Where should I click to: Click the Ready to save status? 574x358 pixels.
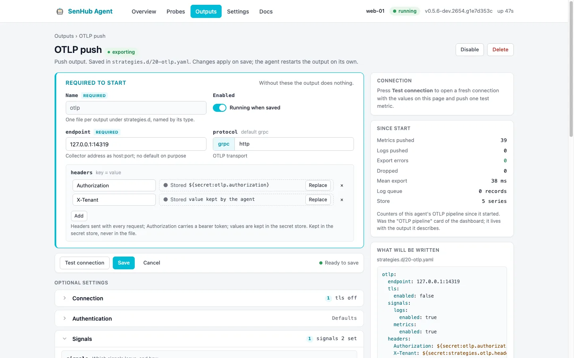[x=339, y=263]
